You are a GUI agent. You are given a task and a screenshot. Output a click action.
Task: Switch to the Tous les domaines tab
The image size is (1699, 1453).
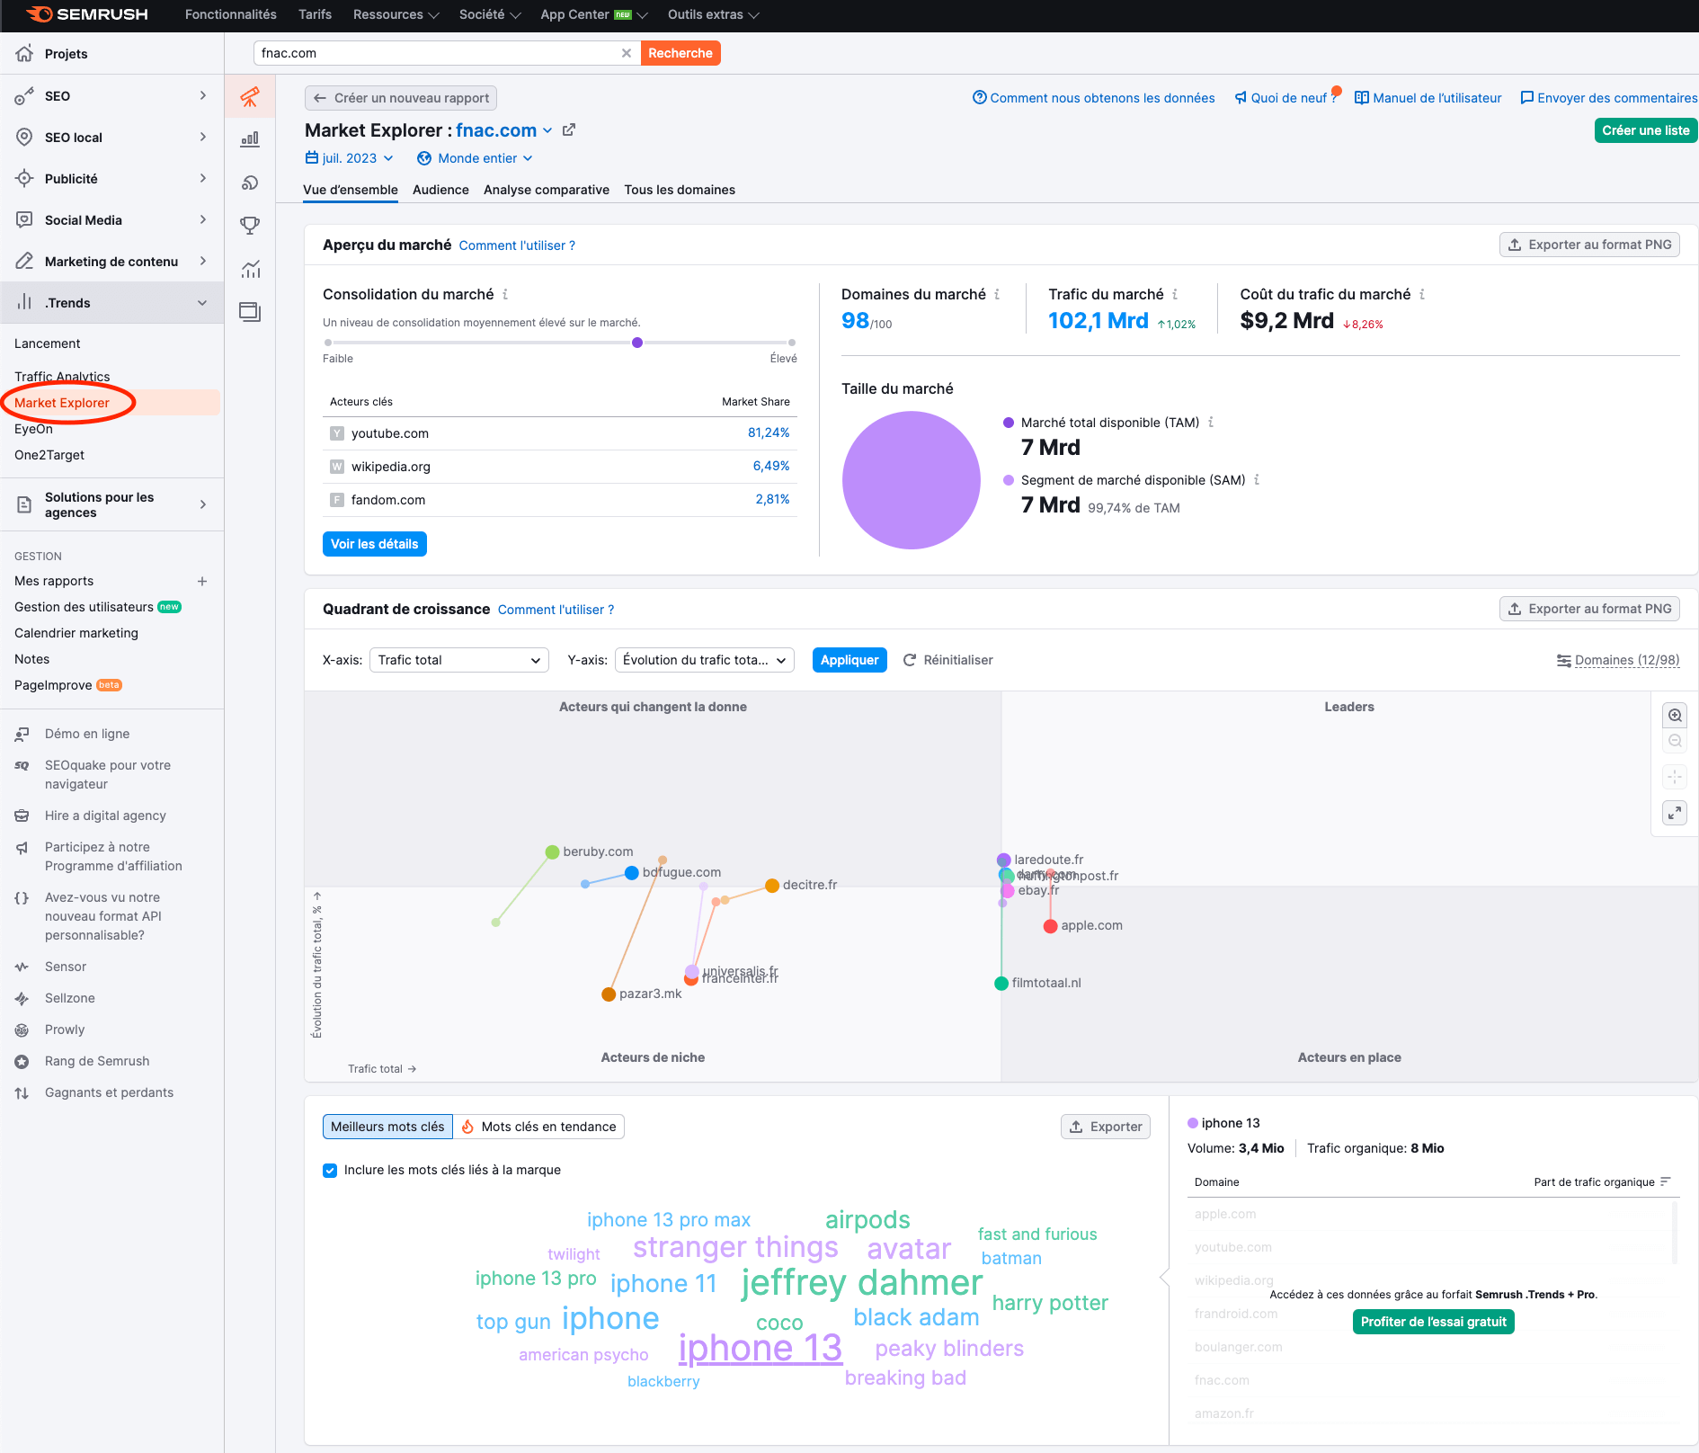tap(680, 190)
